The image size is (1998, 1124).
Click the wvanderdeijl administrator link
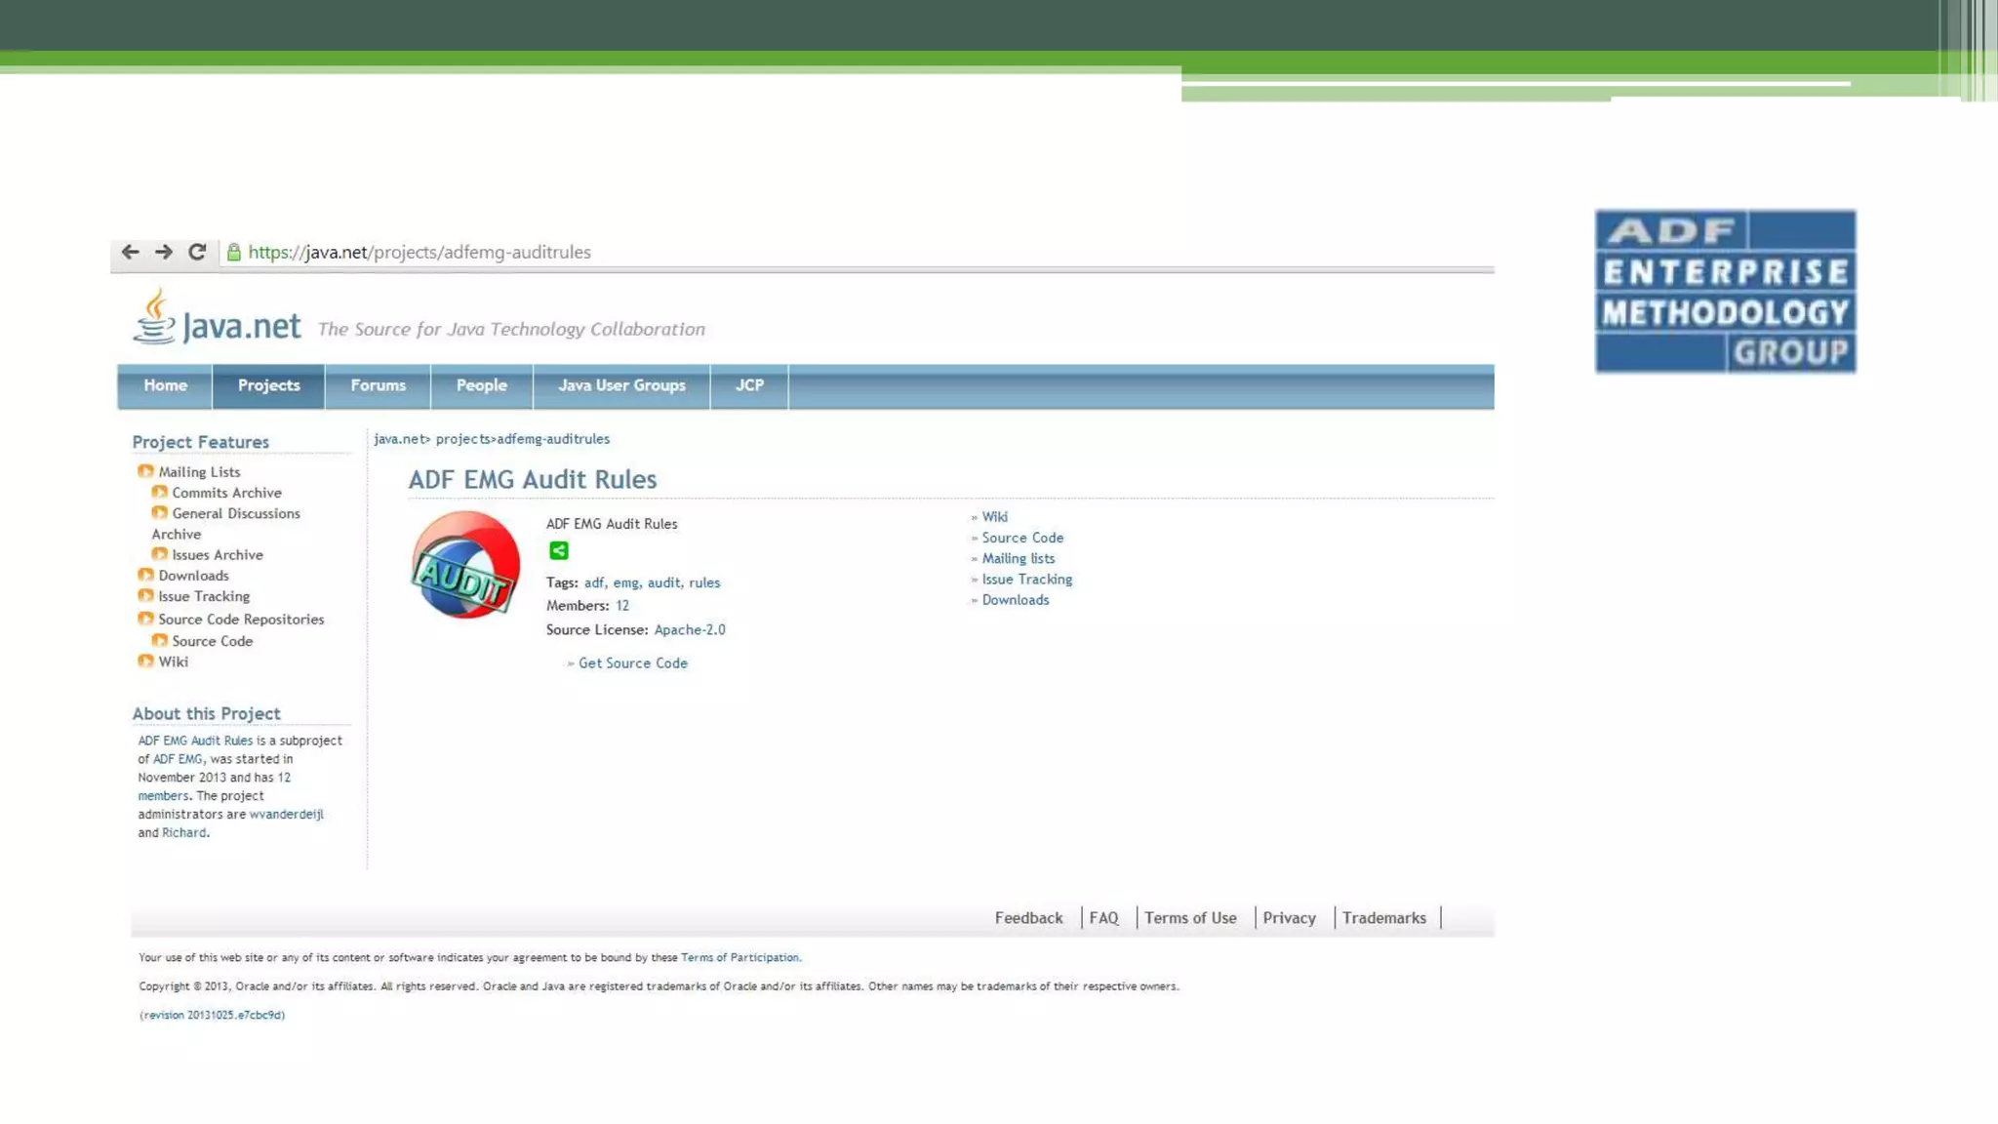click(x=286, y=815)
